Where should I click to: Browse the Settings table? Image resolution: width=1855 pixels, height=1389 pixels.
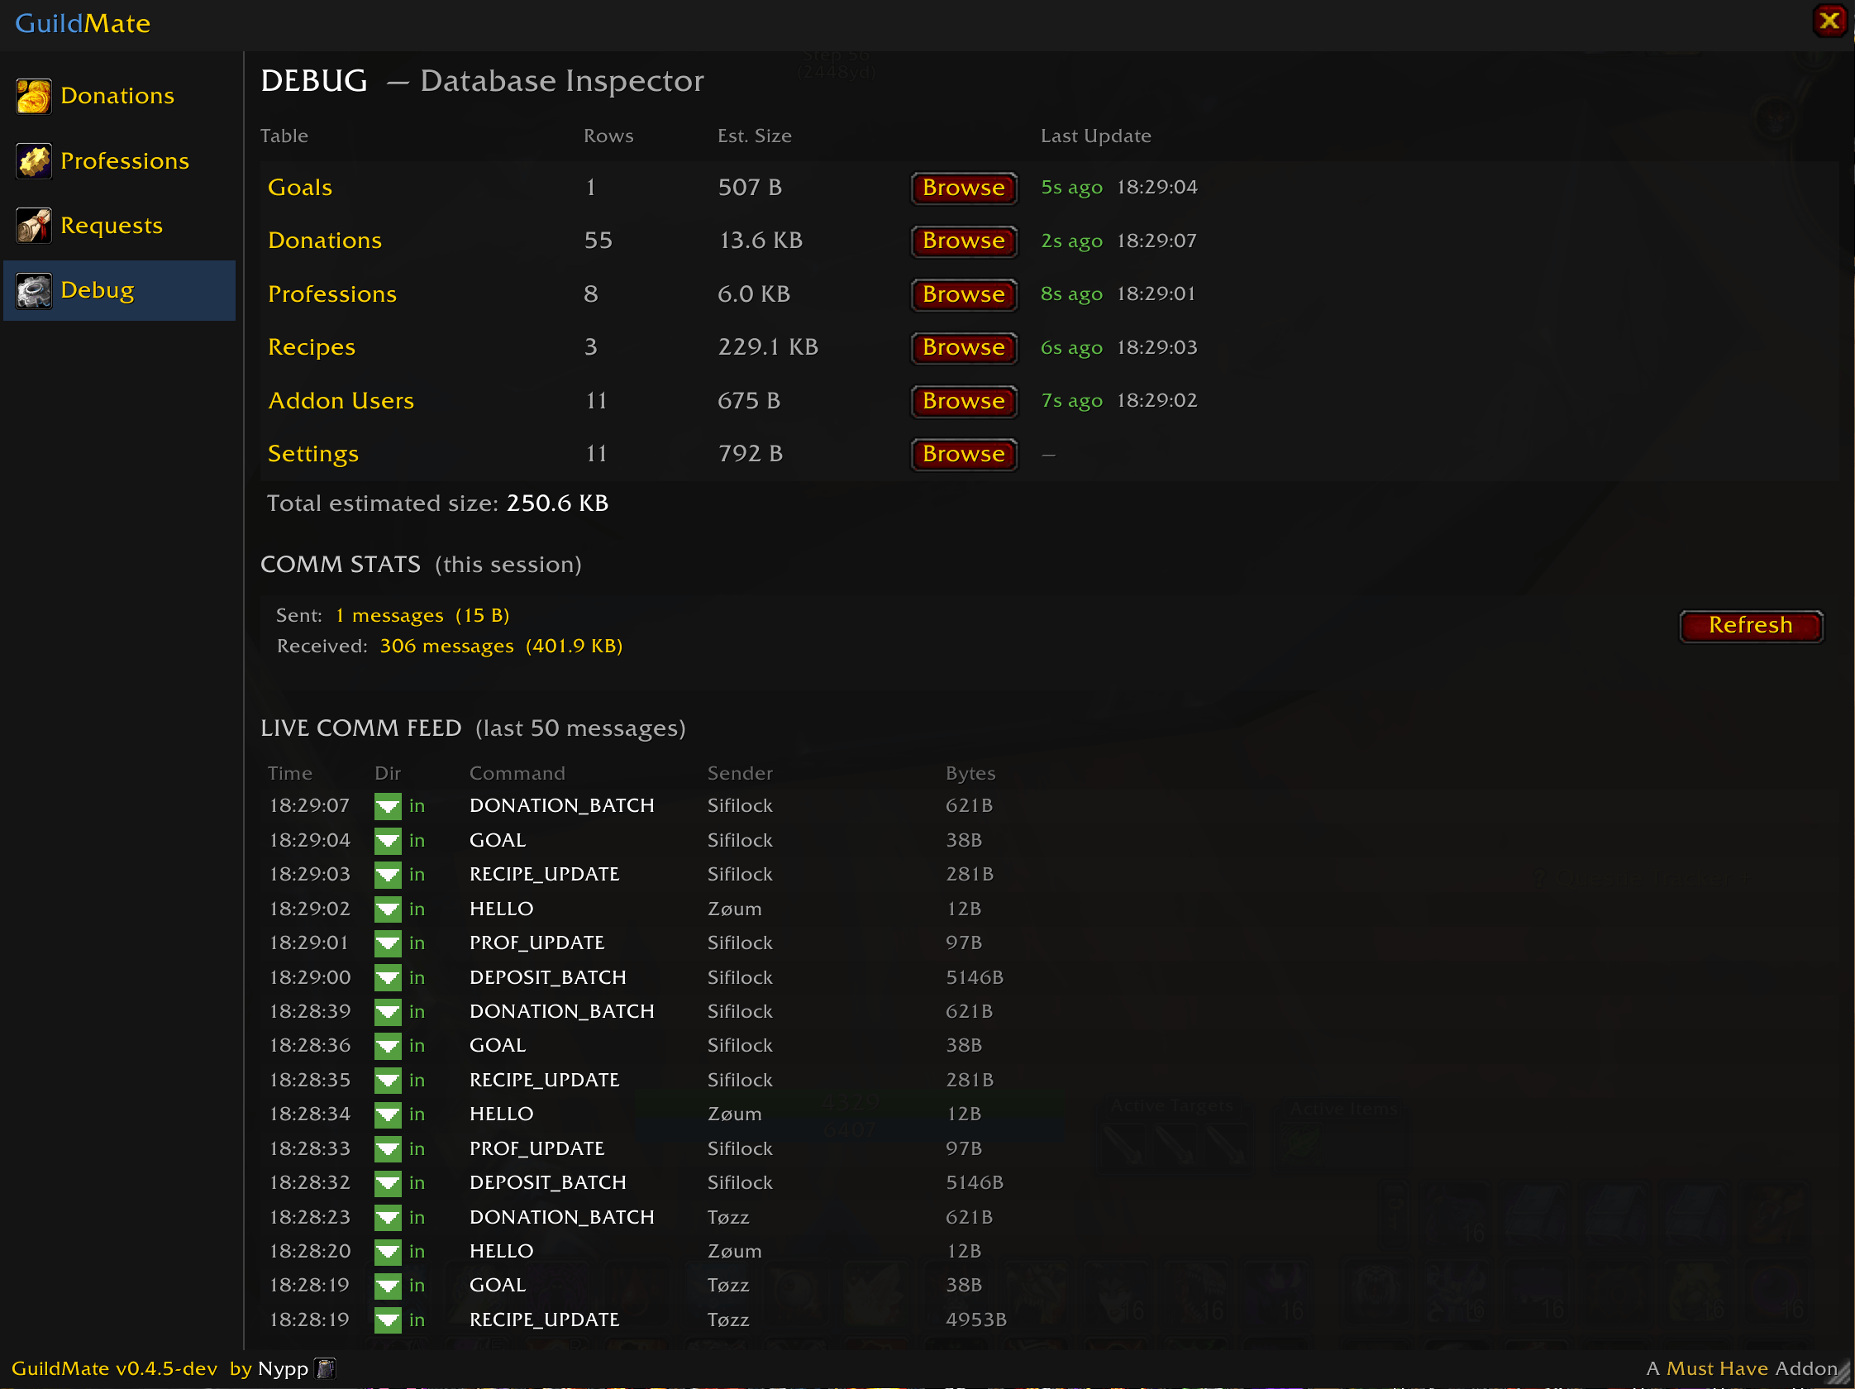[964, 454]
